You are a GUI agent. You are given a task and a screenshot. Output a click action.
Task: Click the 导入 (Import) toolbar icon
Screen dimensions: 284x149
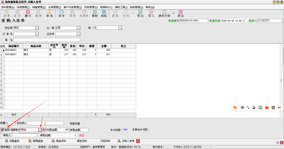click(x=151, y=14)
